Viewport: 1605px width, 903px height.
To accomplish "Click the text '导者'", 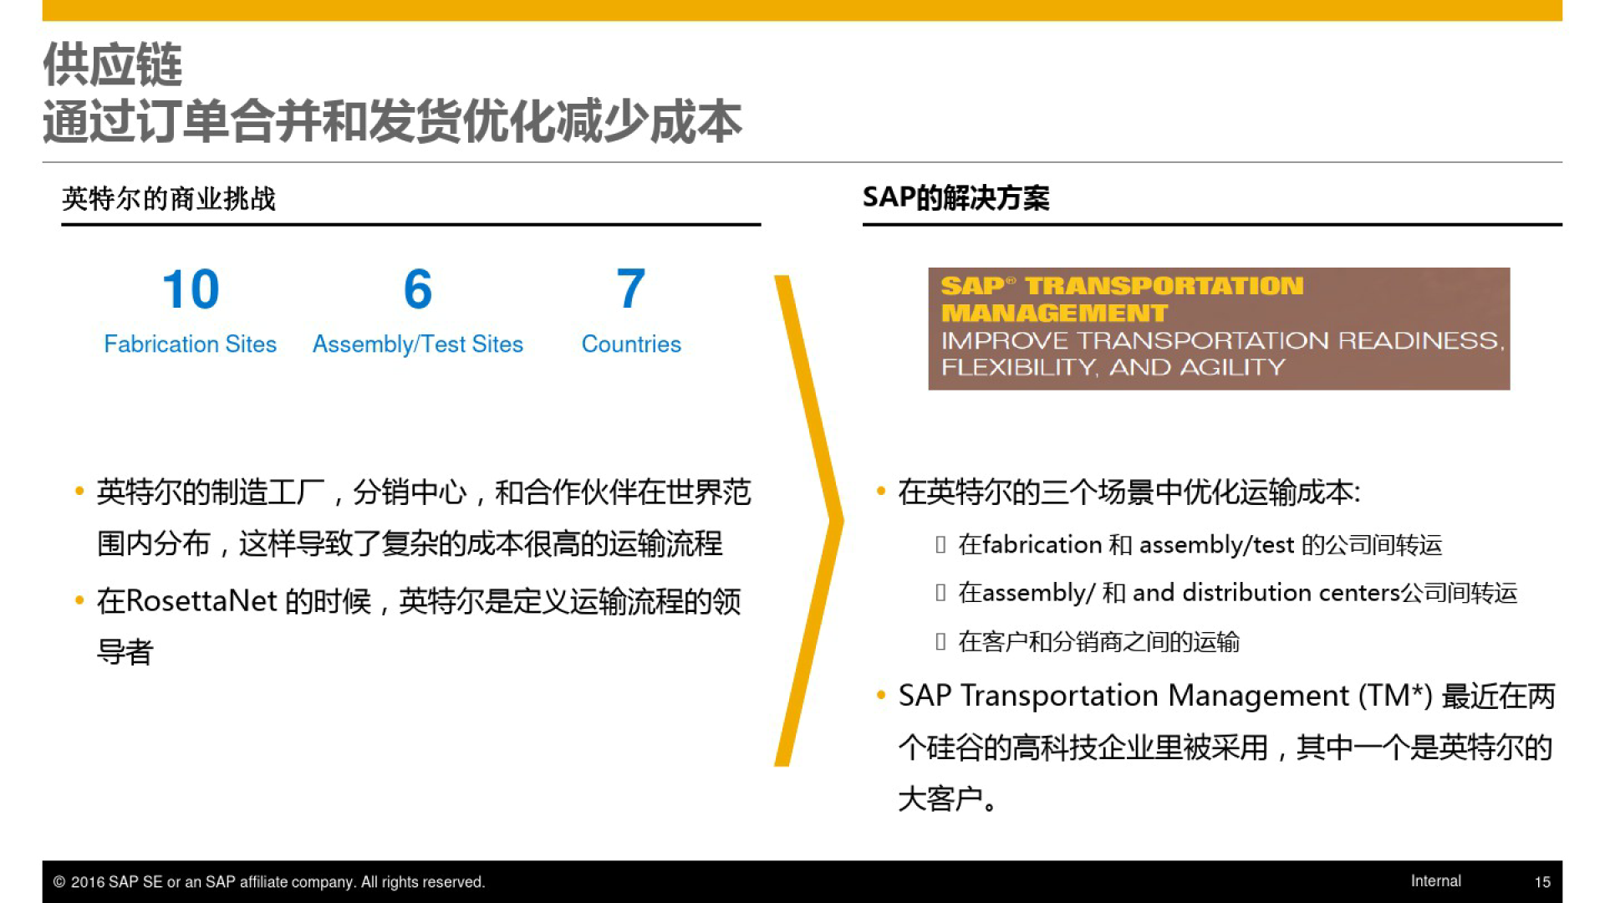I will click(125, 652).
